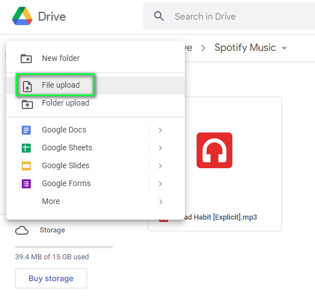
Task: Pick Google Slides in the menu
Action: 96,166
